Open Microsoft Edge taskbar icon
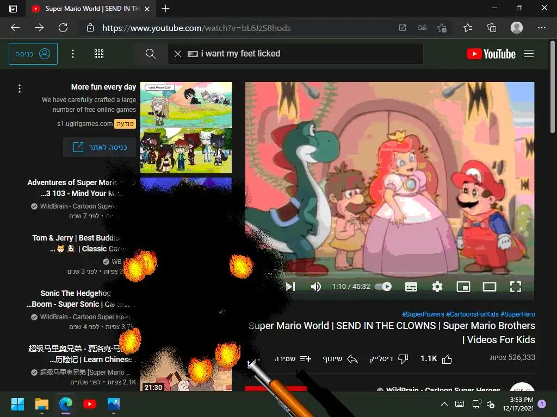This screenshot has height=417, width=557. click(66, 404)
